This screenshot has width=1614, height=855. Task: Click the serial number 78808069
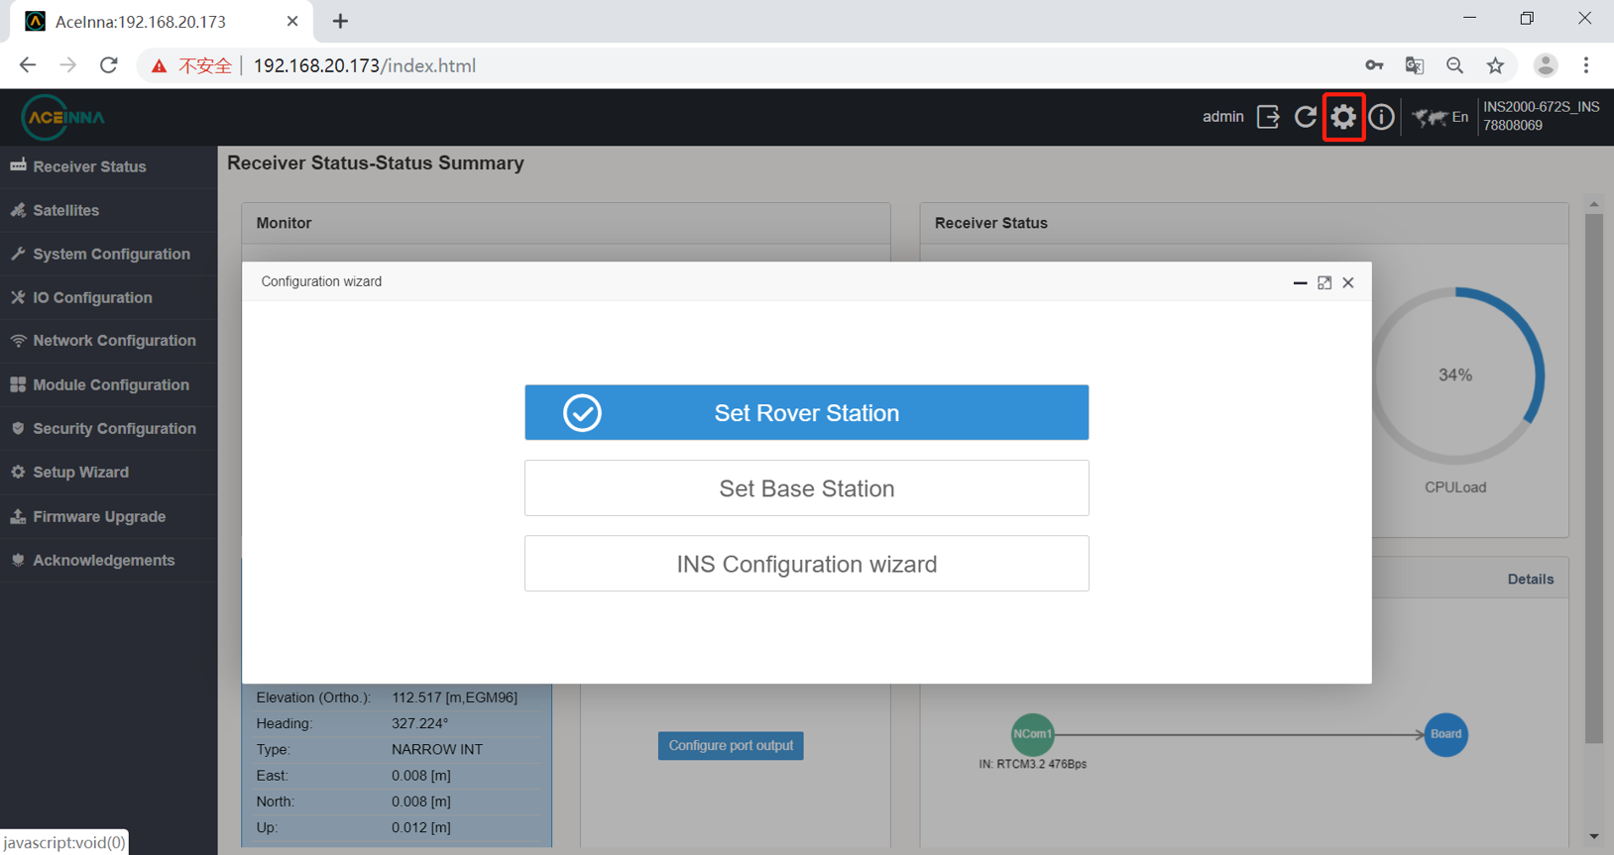1513,126
